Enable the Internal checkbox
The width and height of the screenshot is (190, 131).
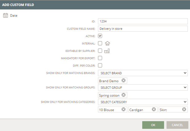tap(100, 43)
